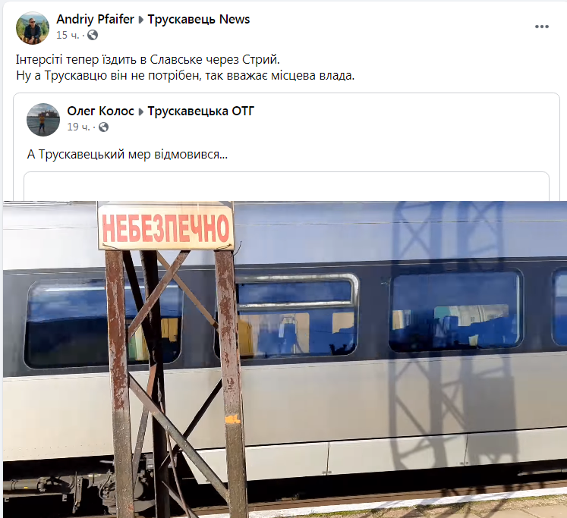Image resolution: width=567 pixels, height=518 pixels.
Task: Click Andriy Pfaifer's profile picture
Action: click(x=33, y=28)
